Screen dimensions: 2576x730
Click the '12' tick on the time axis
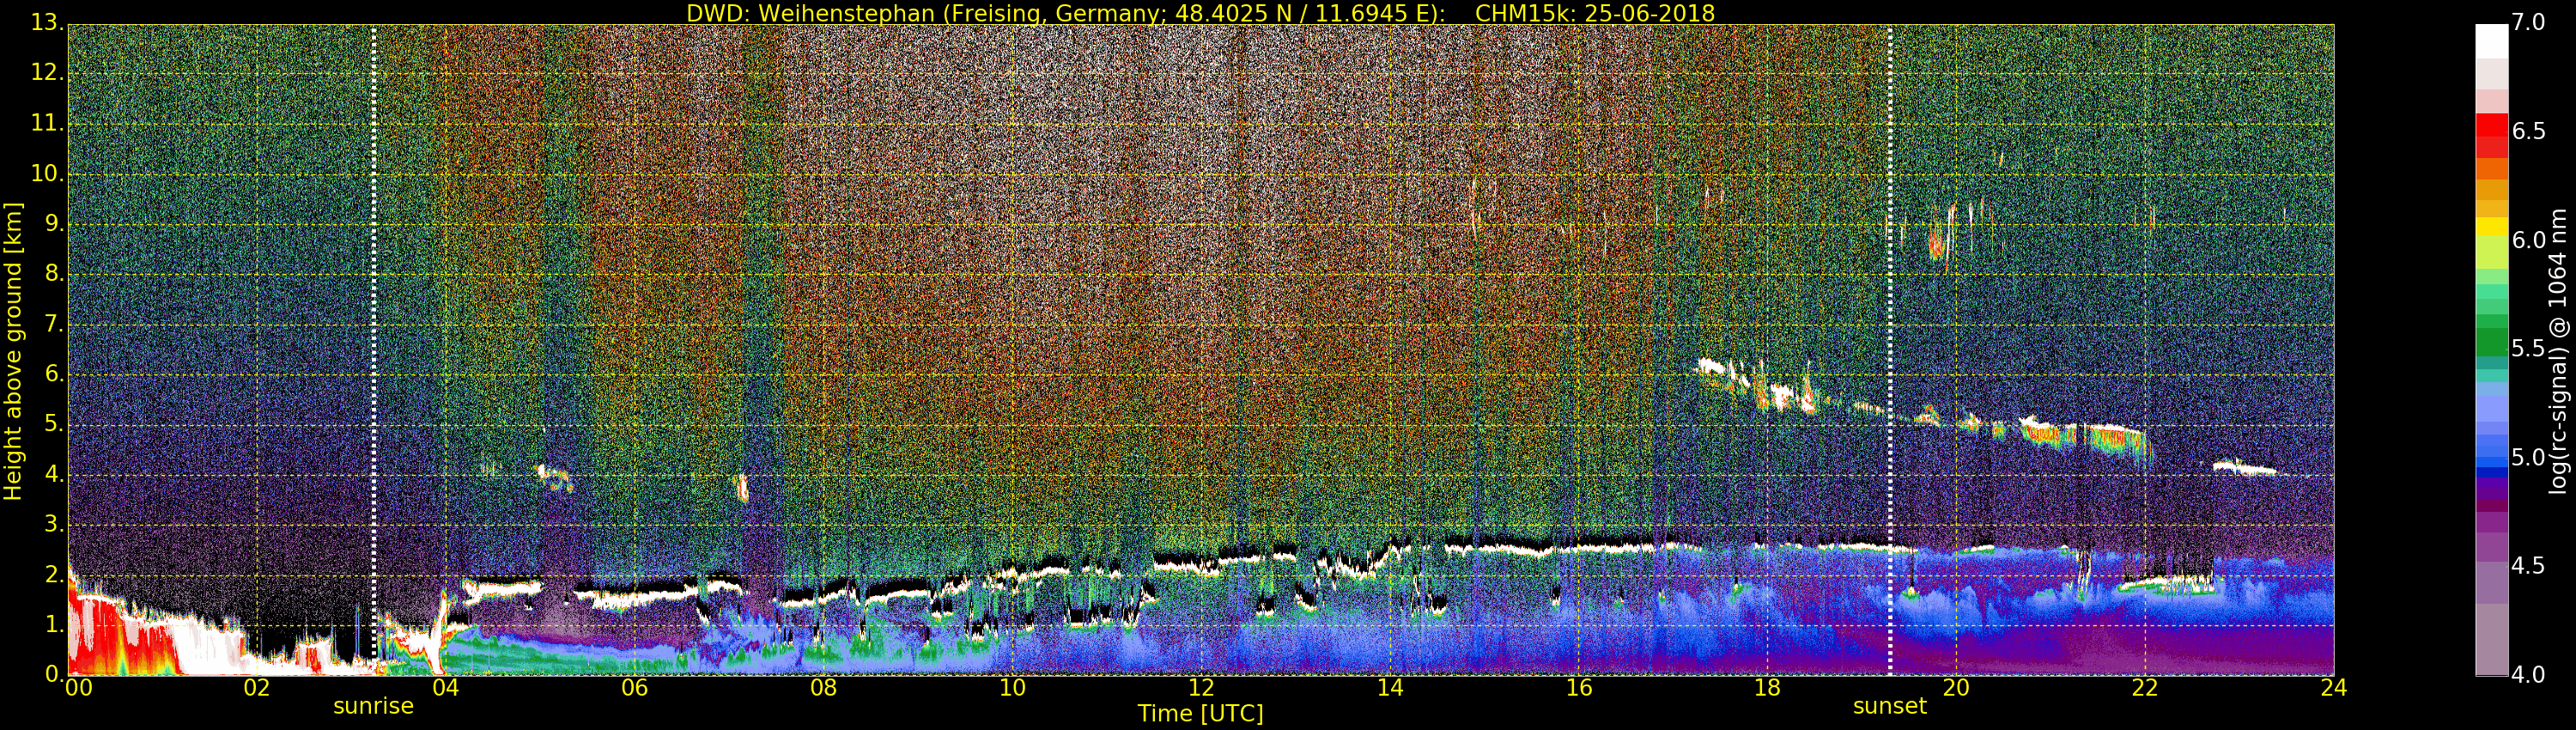(1201, 687)
